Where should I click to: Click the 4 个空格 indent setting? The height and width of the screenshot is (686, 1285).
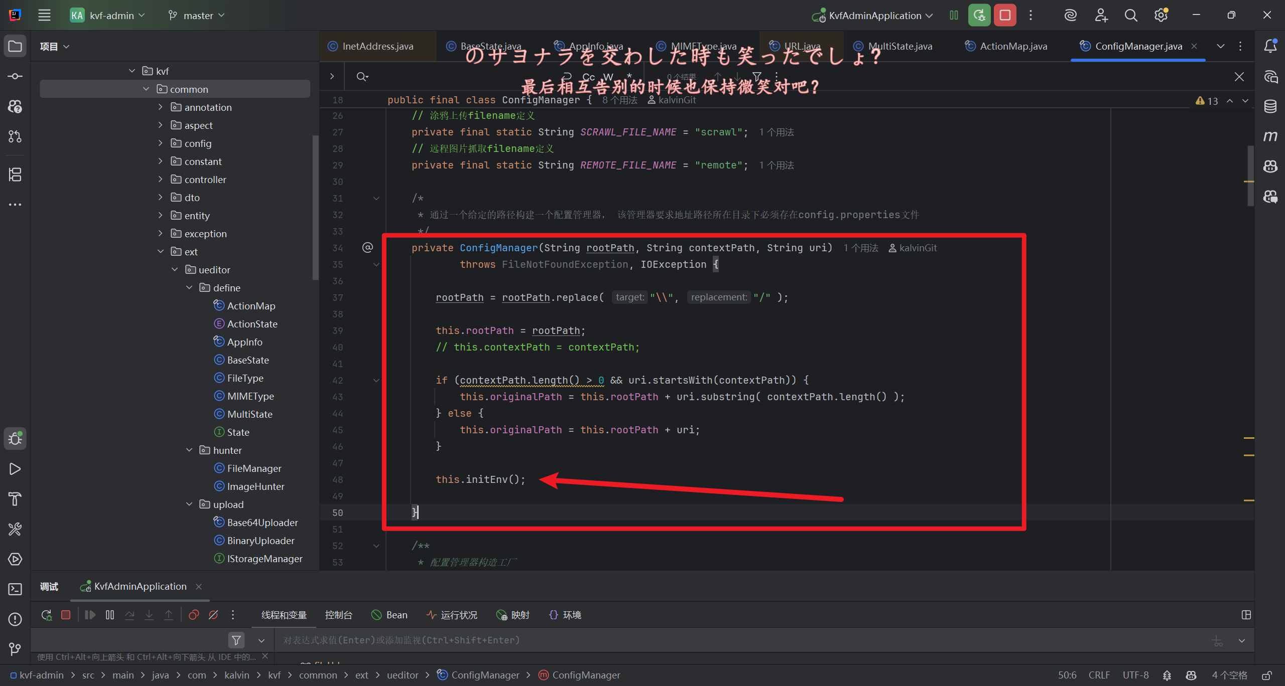click(1229, 675)
